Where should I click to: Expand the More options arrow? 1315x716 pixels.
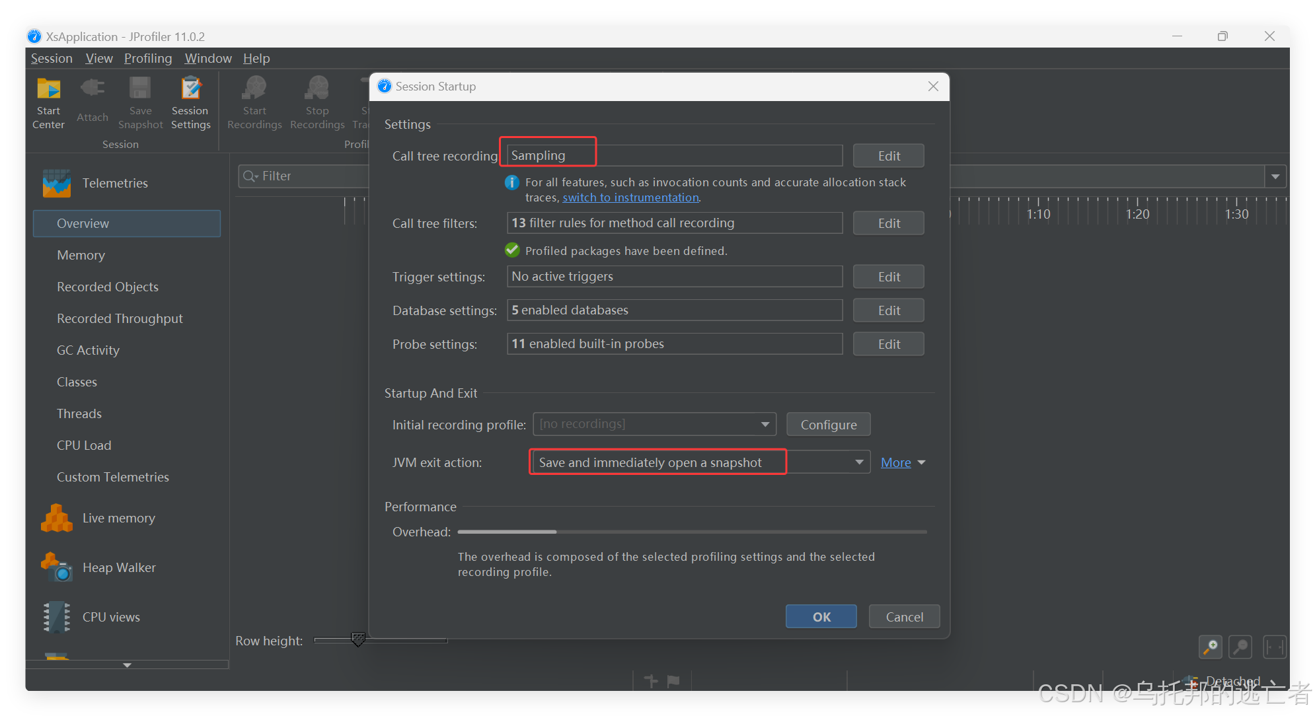922,462
